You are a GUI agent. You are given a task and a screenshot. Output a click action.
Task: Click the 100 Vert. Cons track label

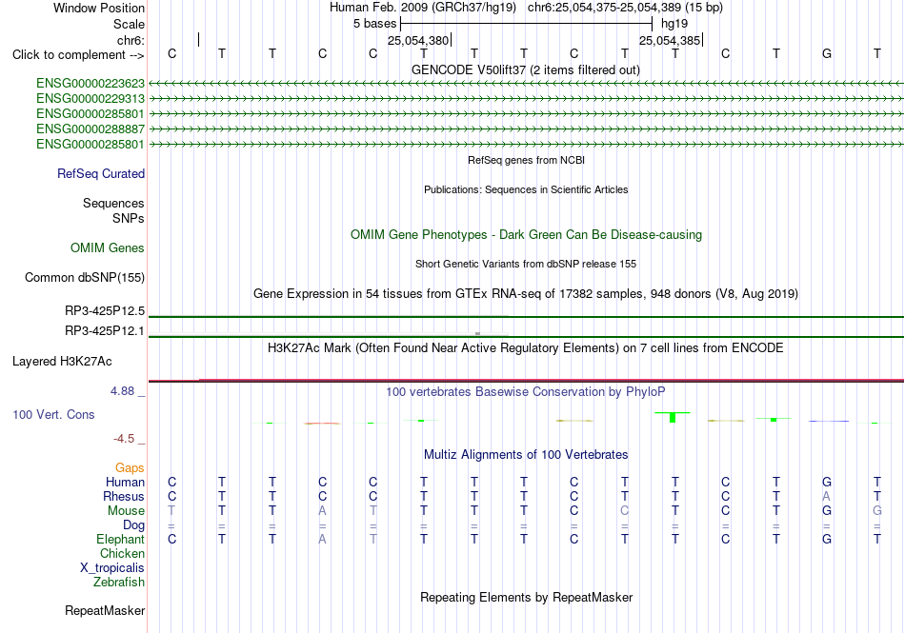pyautogui.click(x=53, y=414)
